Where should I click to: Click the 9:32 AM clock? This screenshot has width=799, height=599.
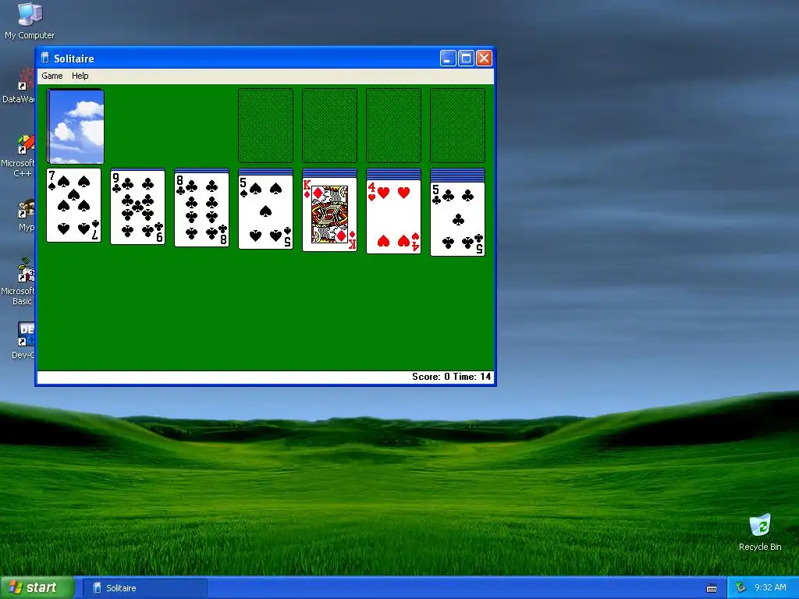770,588
